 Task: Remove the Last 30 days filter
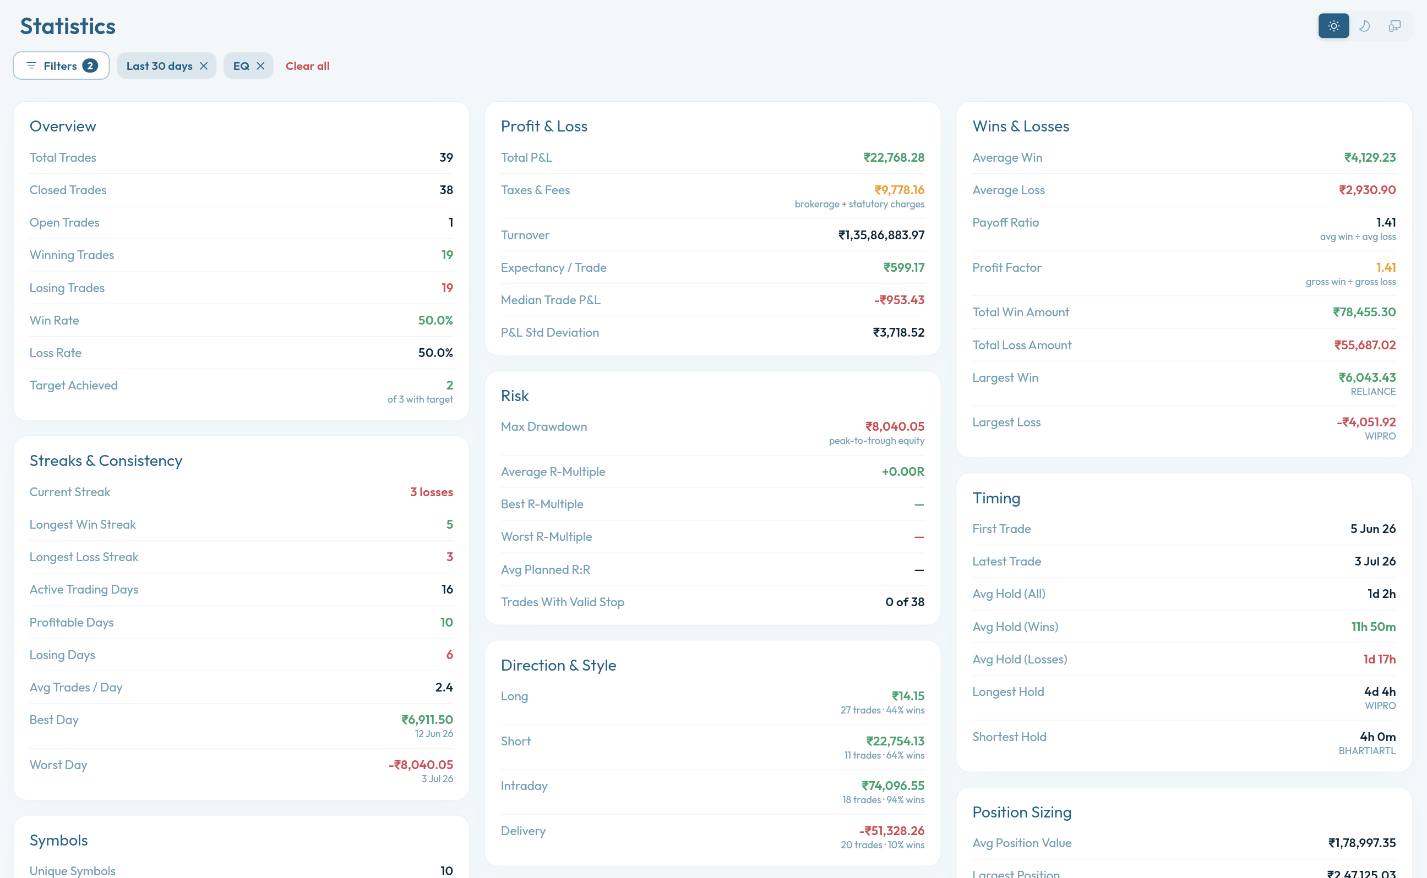[204, 65]
